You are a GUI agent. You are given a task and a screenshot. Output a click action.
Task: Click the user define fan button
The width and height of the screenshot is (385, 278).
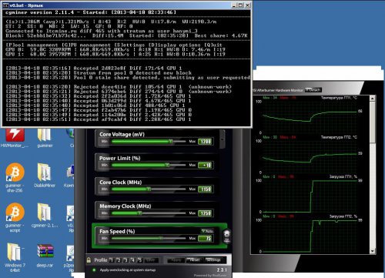226,236
